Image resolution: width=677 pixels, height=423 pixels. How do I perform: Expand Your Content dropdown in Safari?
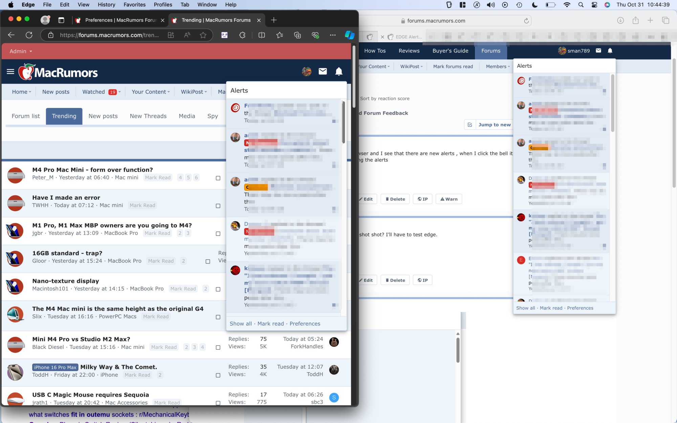coord(389,66)
